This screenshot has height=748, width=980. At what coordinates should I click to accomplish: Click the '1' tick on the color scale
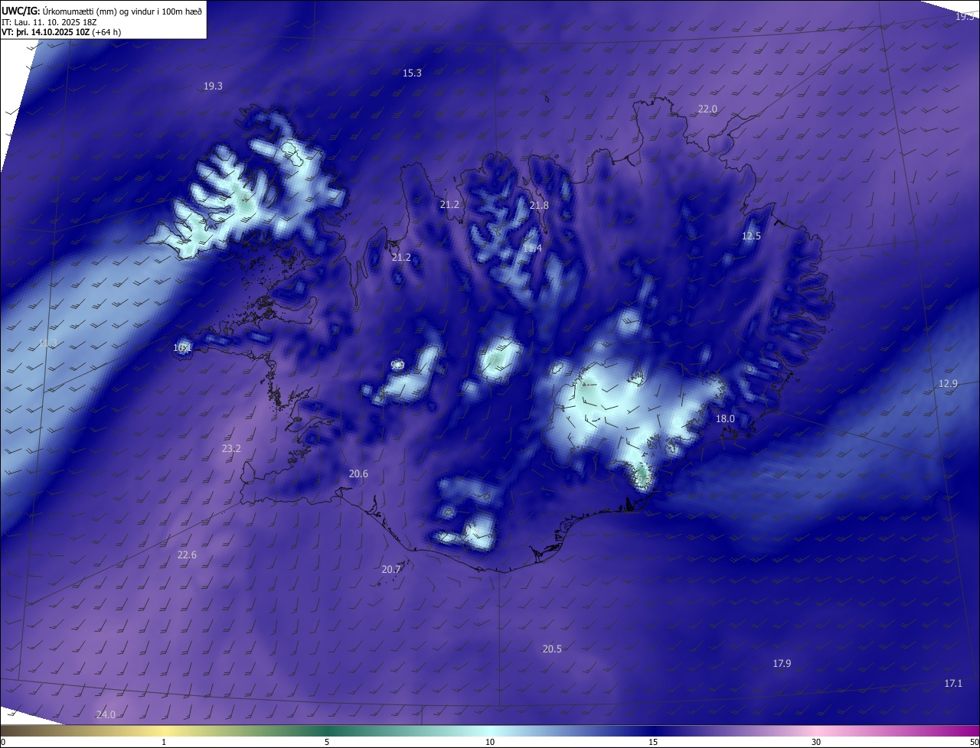pos(164,742)
